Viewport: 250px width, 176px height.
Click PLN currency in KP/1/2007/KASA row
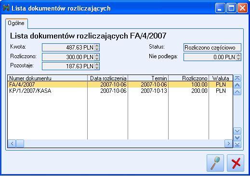(x=221, y=91)
